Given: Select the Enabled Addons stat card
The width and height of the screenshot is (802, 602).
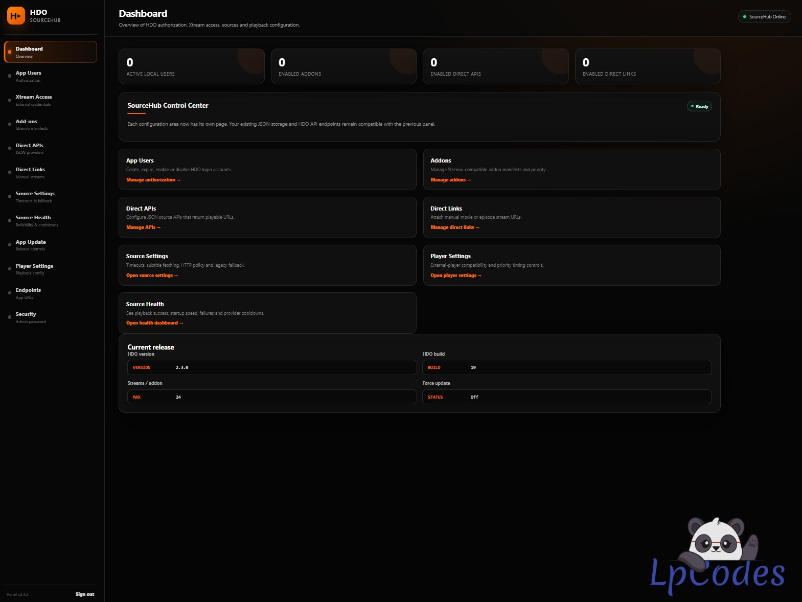Looking at the screenshot, I should pos(343,66).
